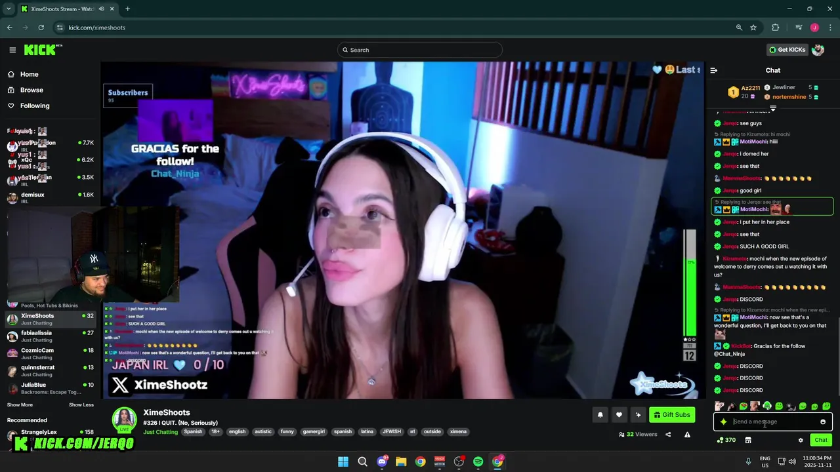The image size is (840, 472).
Task: Focus the Kick Search box
Action: pyautogui.click(x=420, y=50)
